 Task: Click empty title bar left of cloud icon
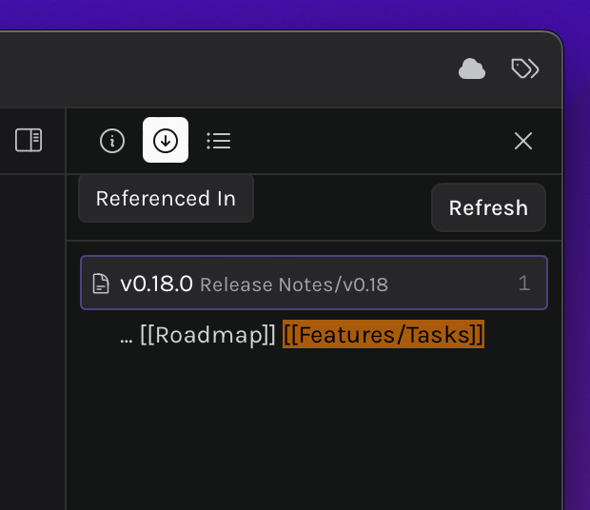(x=226, y=69)
